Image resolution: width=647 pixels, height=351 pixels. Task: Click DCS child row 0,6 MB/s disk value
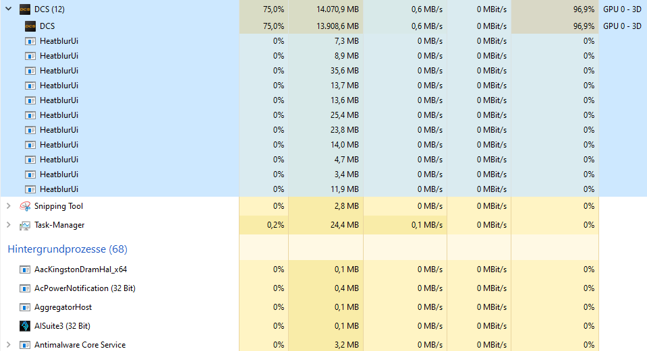point(426,26)
